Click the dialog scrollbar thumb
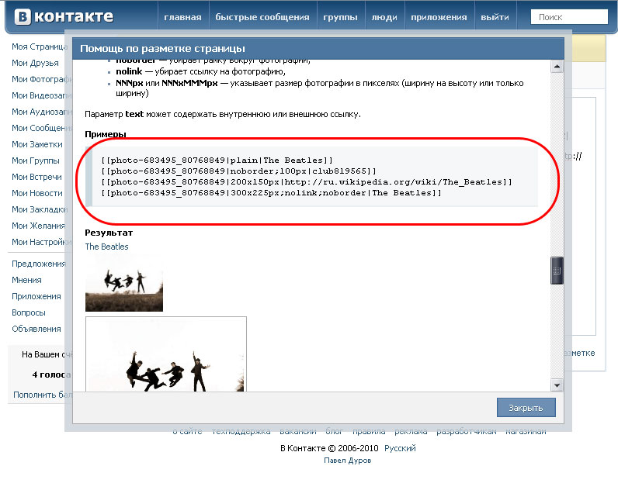The width and height of the screenshot is (618, 490). click(557, 271)
